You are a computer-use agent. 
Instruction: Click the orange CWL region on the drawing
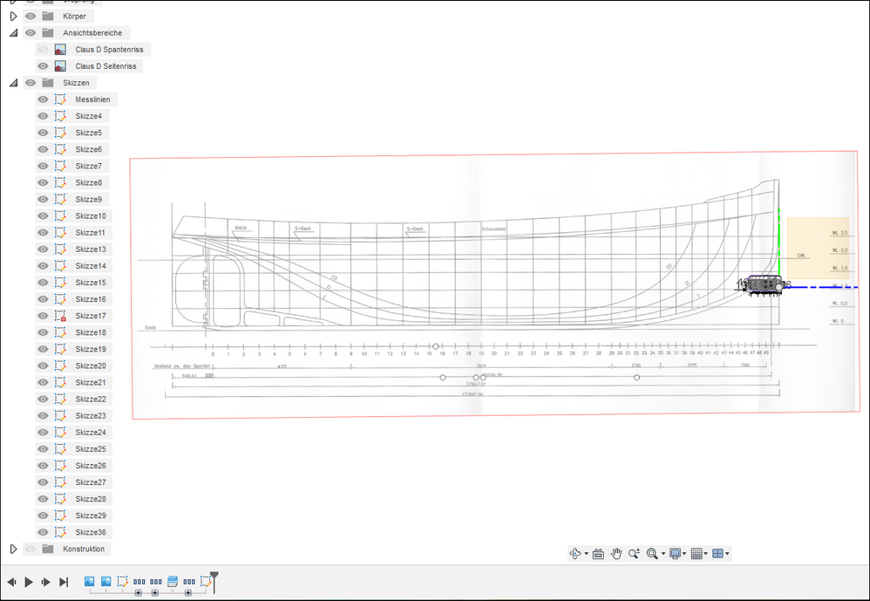818,248
